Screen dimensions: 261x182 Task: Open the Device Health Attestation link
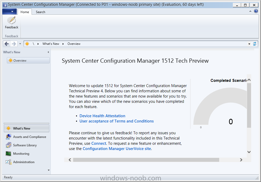tap(102, 116)
